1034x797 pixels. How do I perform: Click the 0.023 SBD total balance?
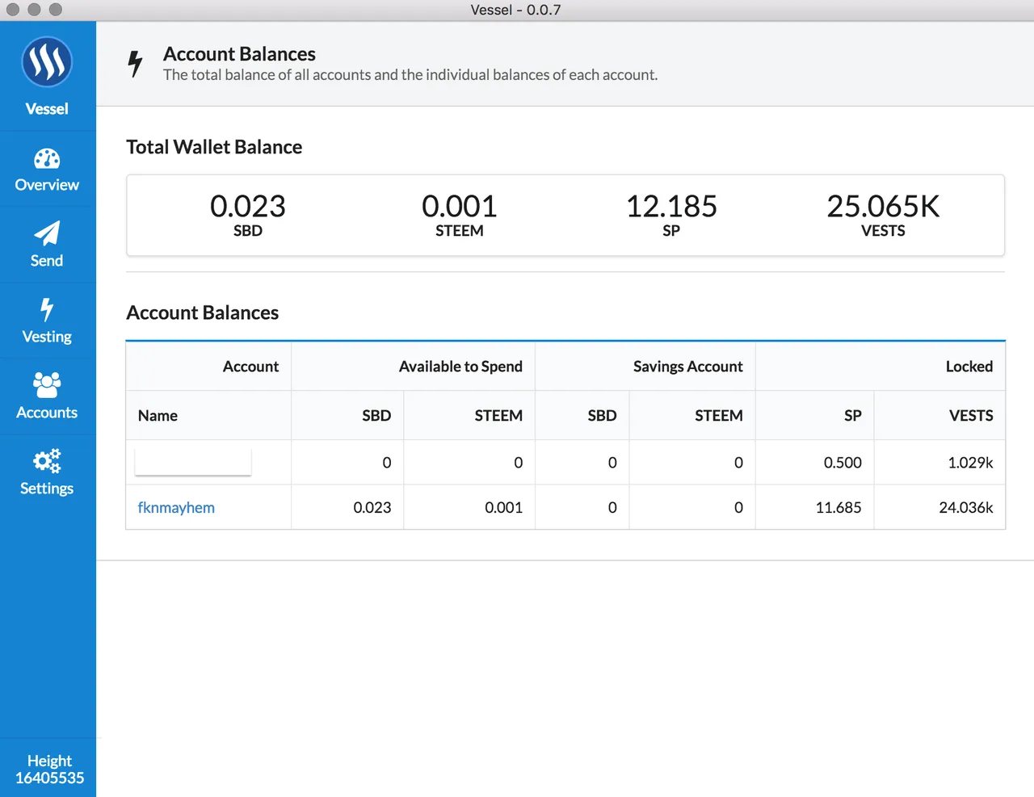tap(248, 215)
